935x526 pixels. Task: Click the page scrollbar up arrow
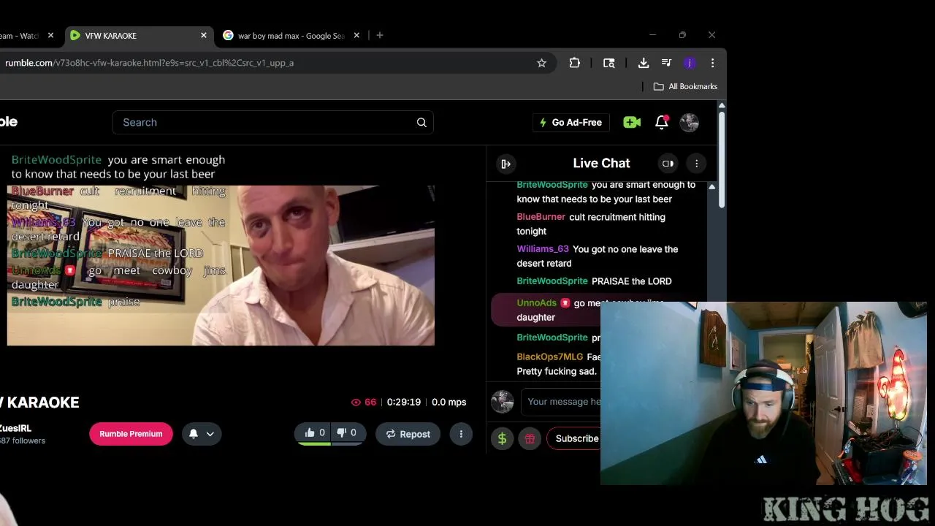pos(722,106)
